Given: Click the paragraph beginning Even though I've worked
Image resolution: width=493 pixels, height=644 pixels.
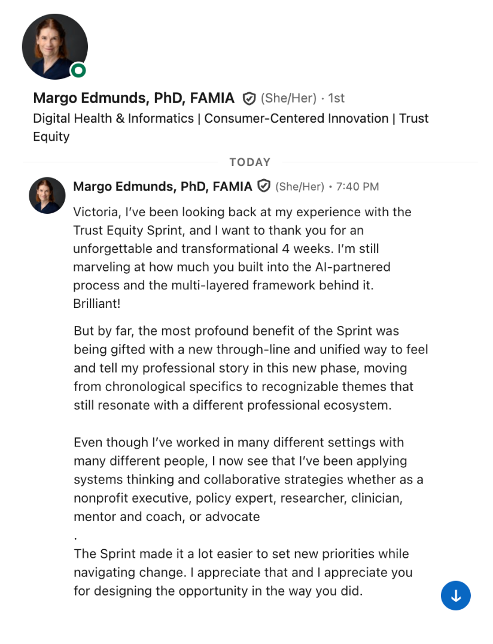Looking at the screenshot, I should pyautogui.click(x=248, y=479).
